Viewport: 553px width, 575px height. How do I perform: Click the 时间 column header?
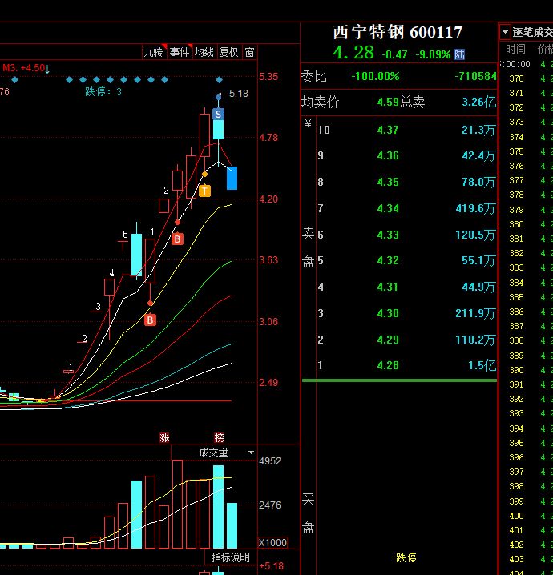[515, 49]
